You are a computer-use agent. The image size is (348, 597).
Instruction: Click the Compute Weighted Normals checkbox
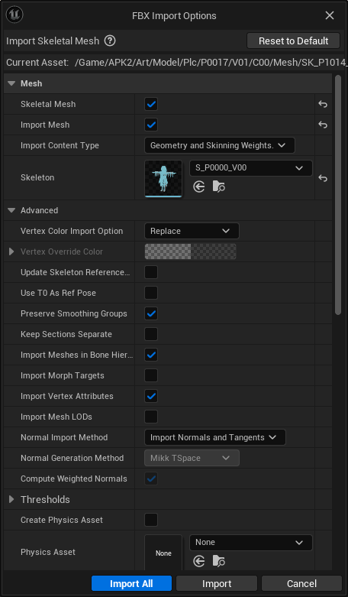(x=151, y=479)
